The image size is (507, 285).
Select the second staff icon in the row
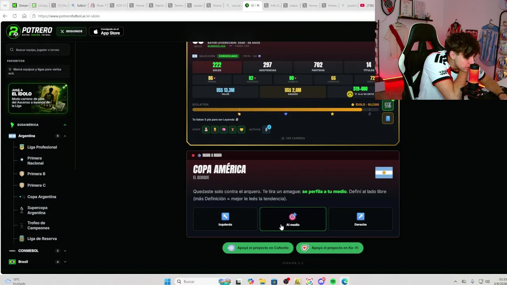tap(215, 129)
